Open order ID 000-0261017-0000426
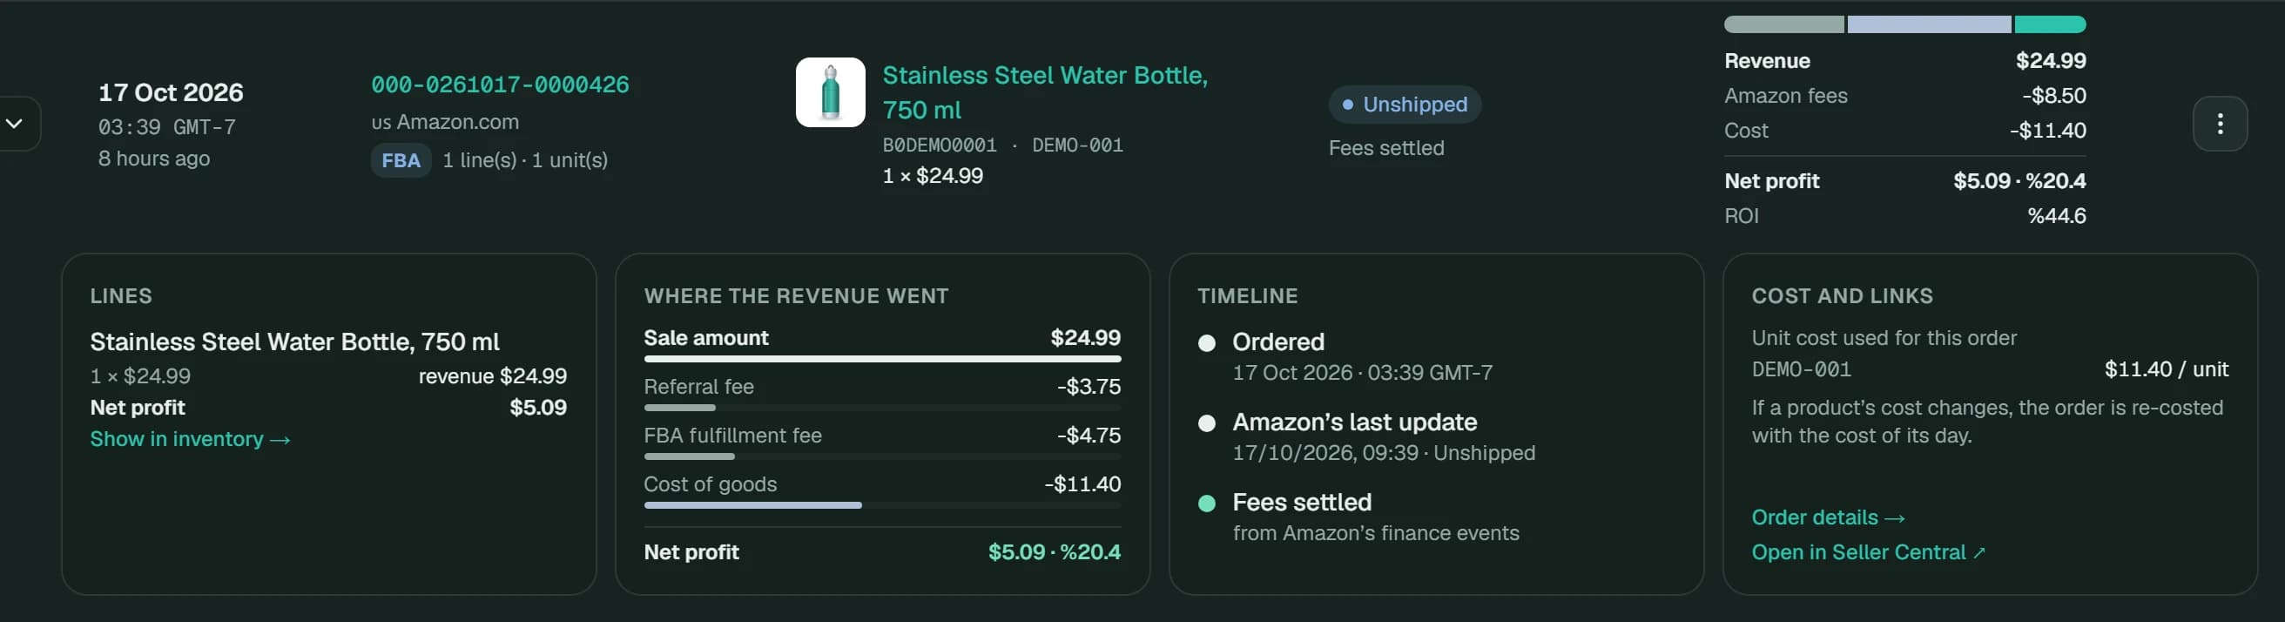This screenshot has height=622, width=2285. click(501, 85)
